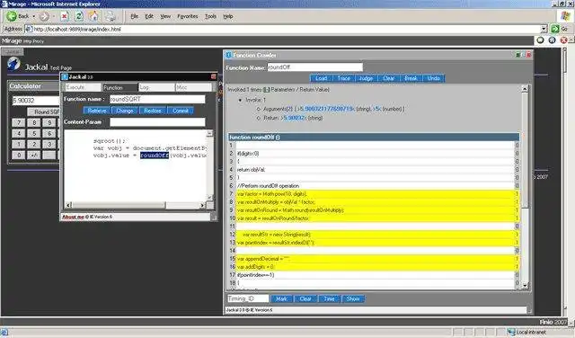Viewport: 575px width, 338px height.
Task: Close the Jackal 2.0 panel
Action: coord(214,76)
